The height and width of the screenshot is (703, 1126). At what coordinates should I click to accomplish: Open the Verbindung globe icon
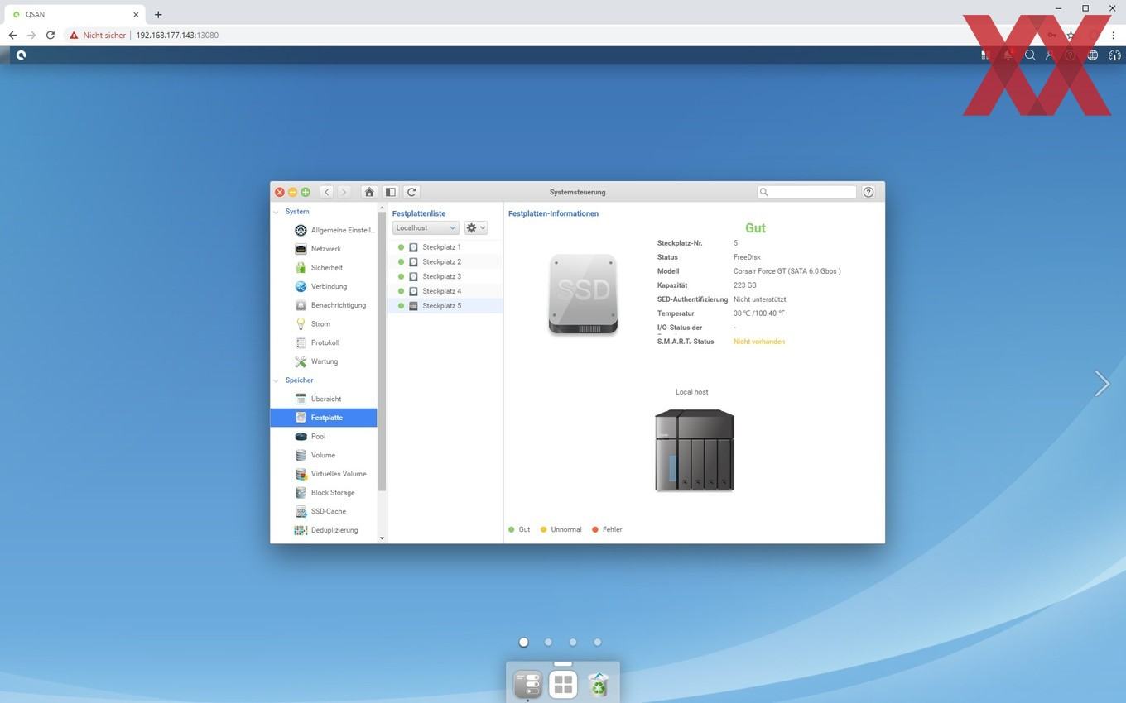[x=301, y=286]
